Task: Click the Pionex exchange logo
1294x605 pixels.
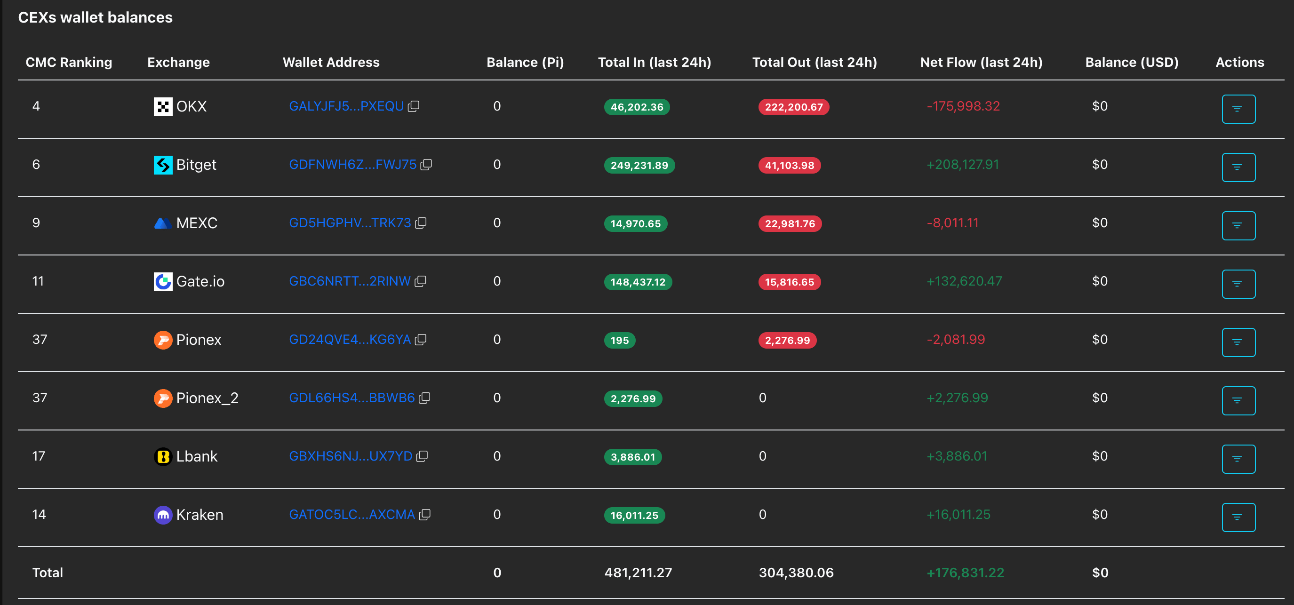Action: tap(163, 340)
